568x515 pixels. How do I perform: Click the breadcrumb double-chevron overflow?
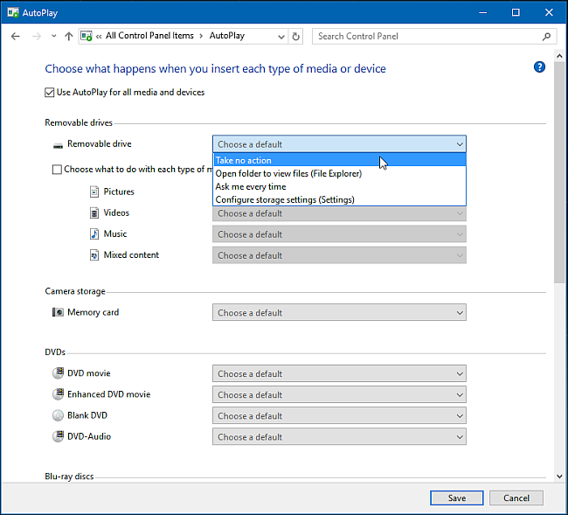coord(99,36)
